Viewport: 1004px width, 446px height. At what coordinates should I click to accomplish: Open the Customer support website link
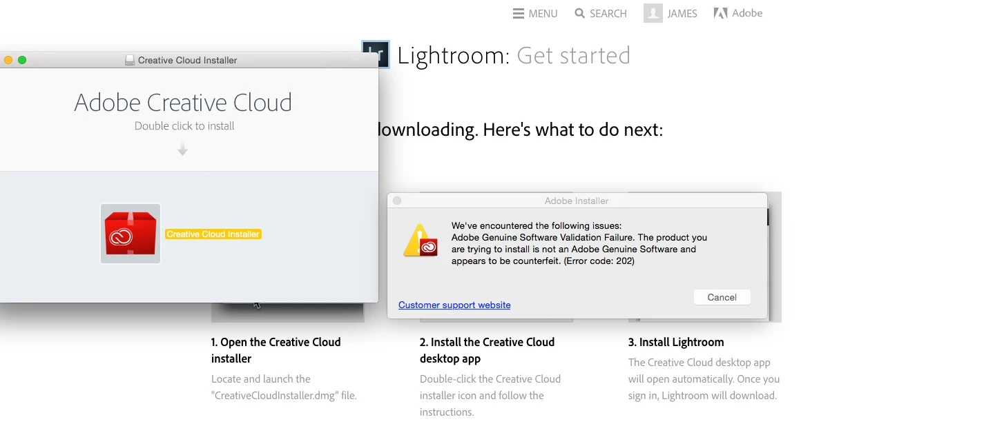pyautogui.click(x=454, y=305)
